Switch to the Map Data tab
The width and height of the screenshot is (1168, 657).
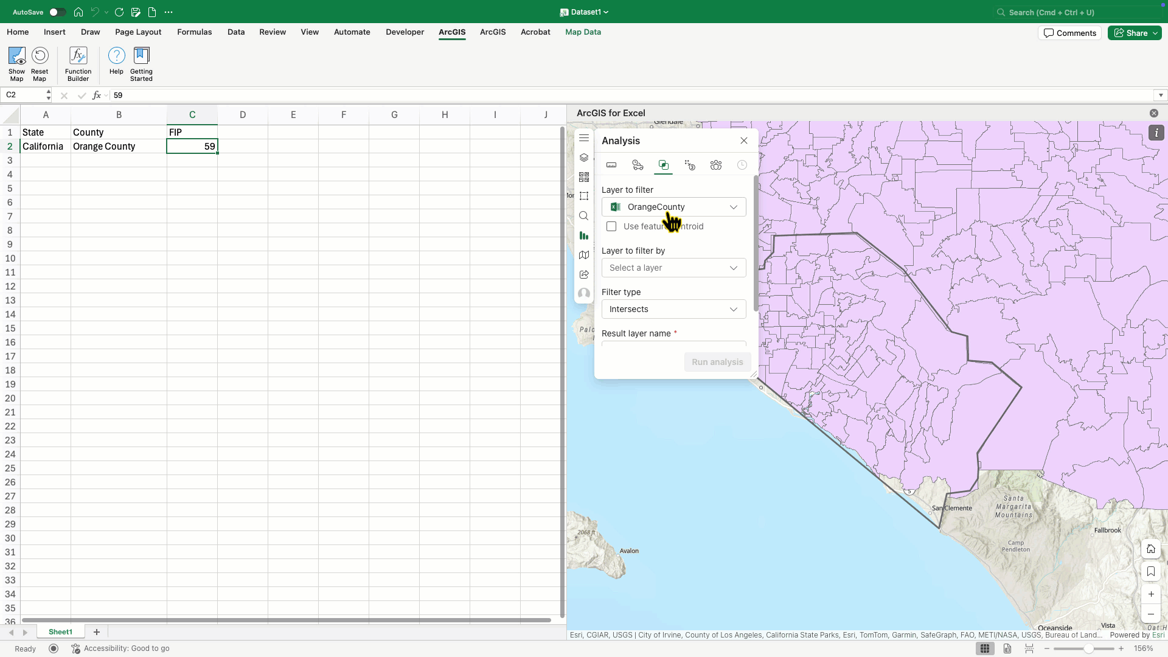(583, 32)
